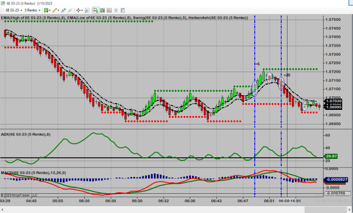Image resolution: width=353 pixels, height=213 pixels.
Task: Click the 60 level on ADX axis
Action: point(328,135)
